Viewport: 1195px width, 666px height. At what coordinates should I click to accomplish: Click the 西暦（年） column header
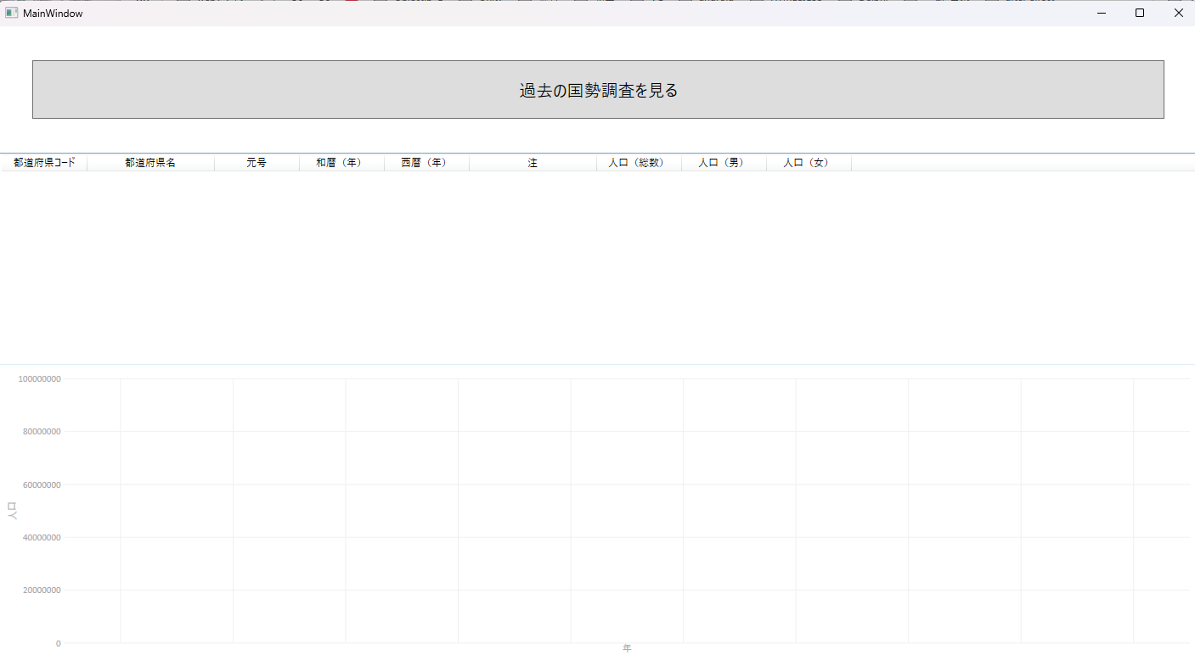click(426, 162)
